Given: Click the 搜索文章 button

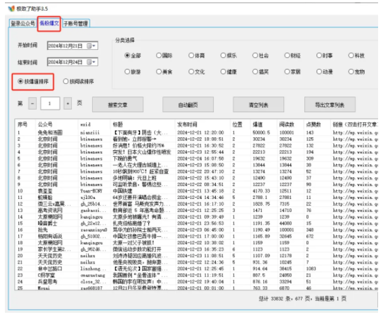Looking at the screenshot, I should click(117, 105).
